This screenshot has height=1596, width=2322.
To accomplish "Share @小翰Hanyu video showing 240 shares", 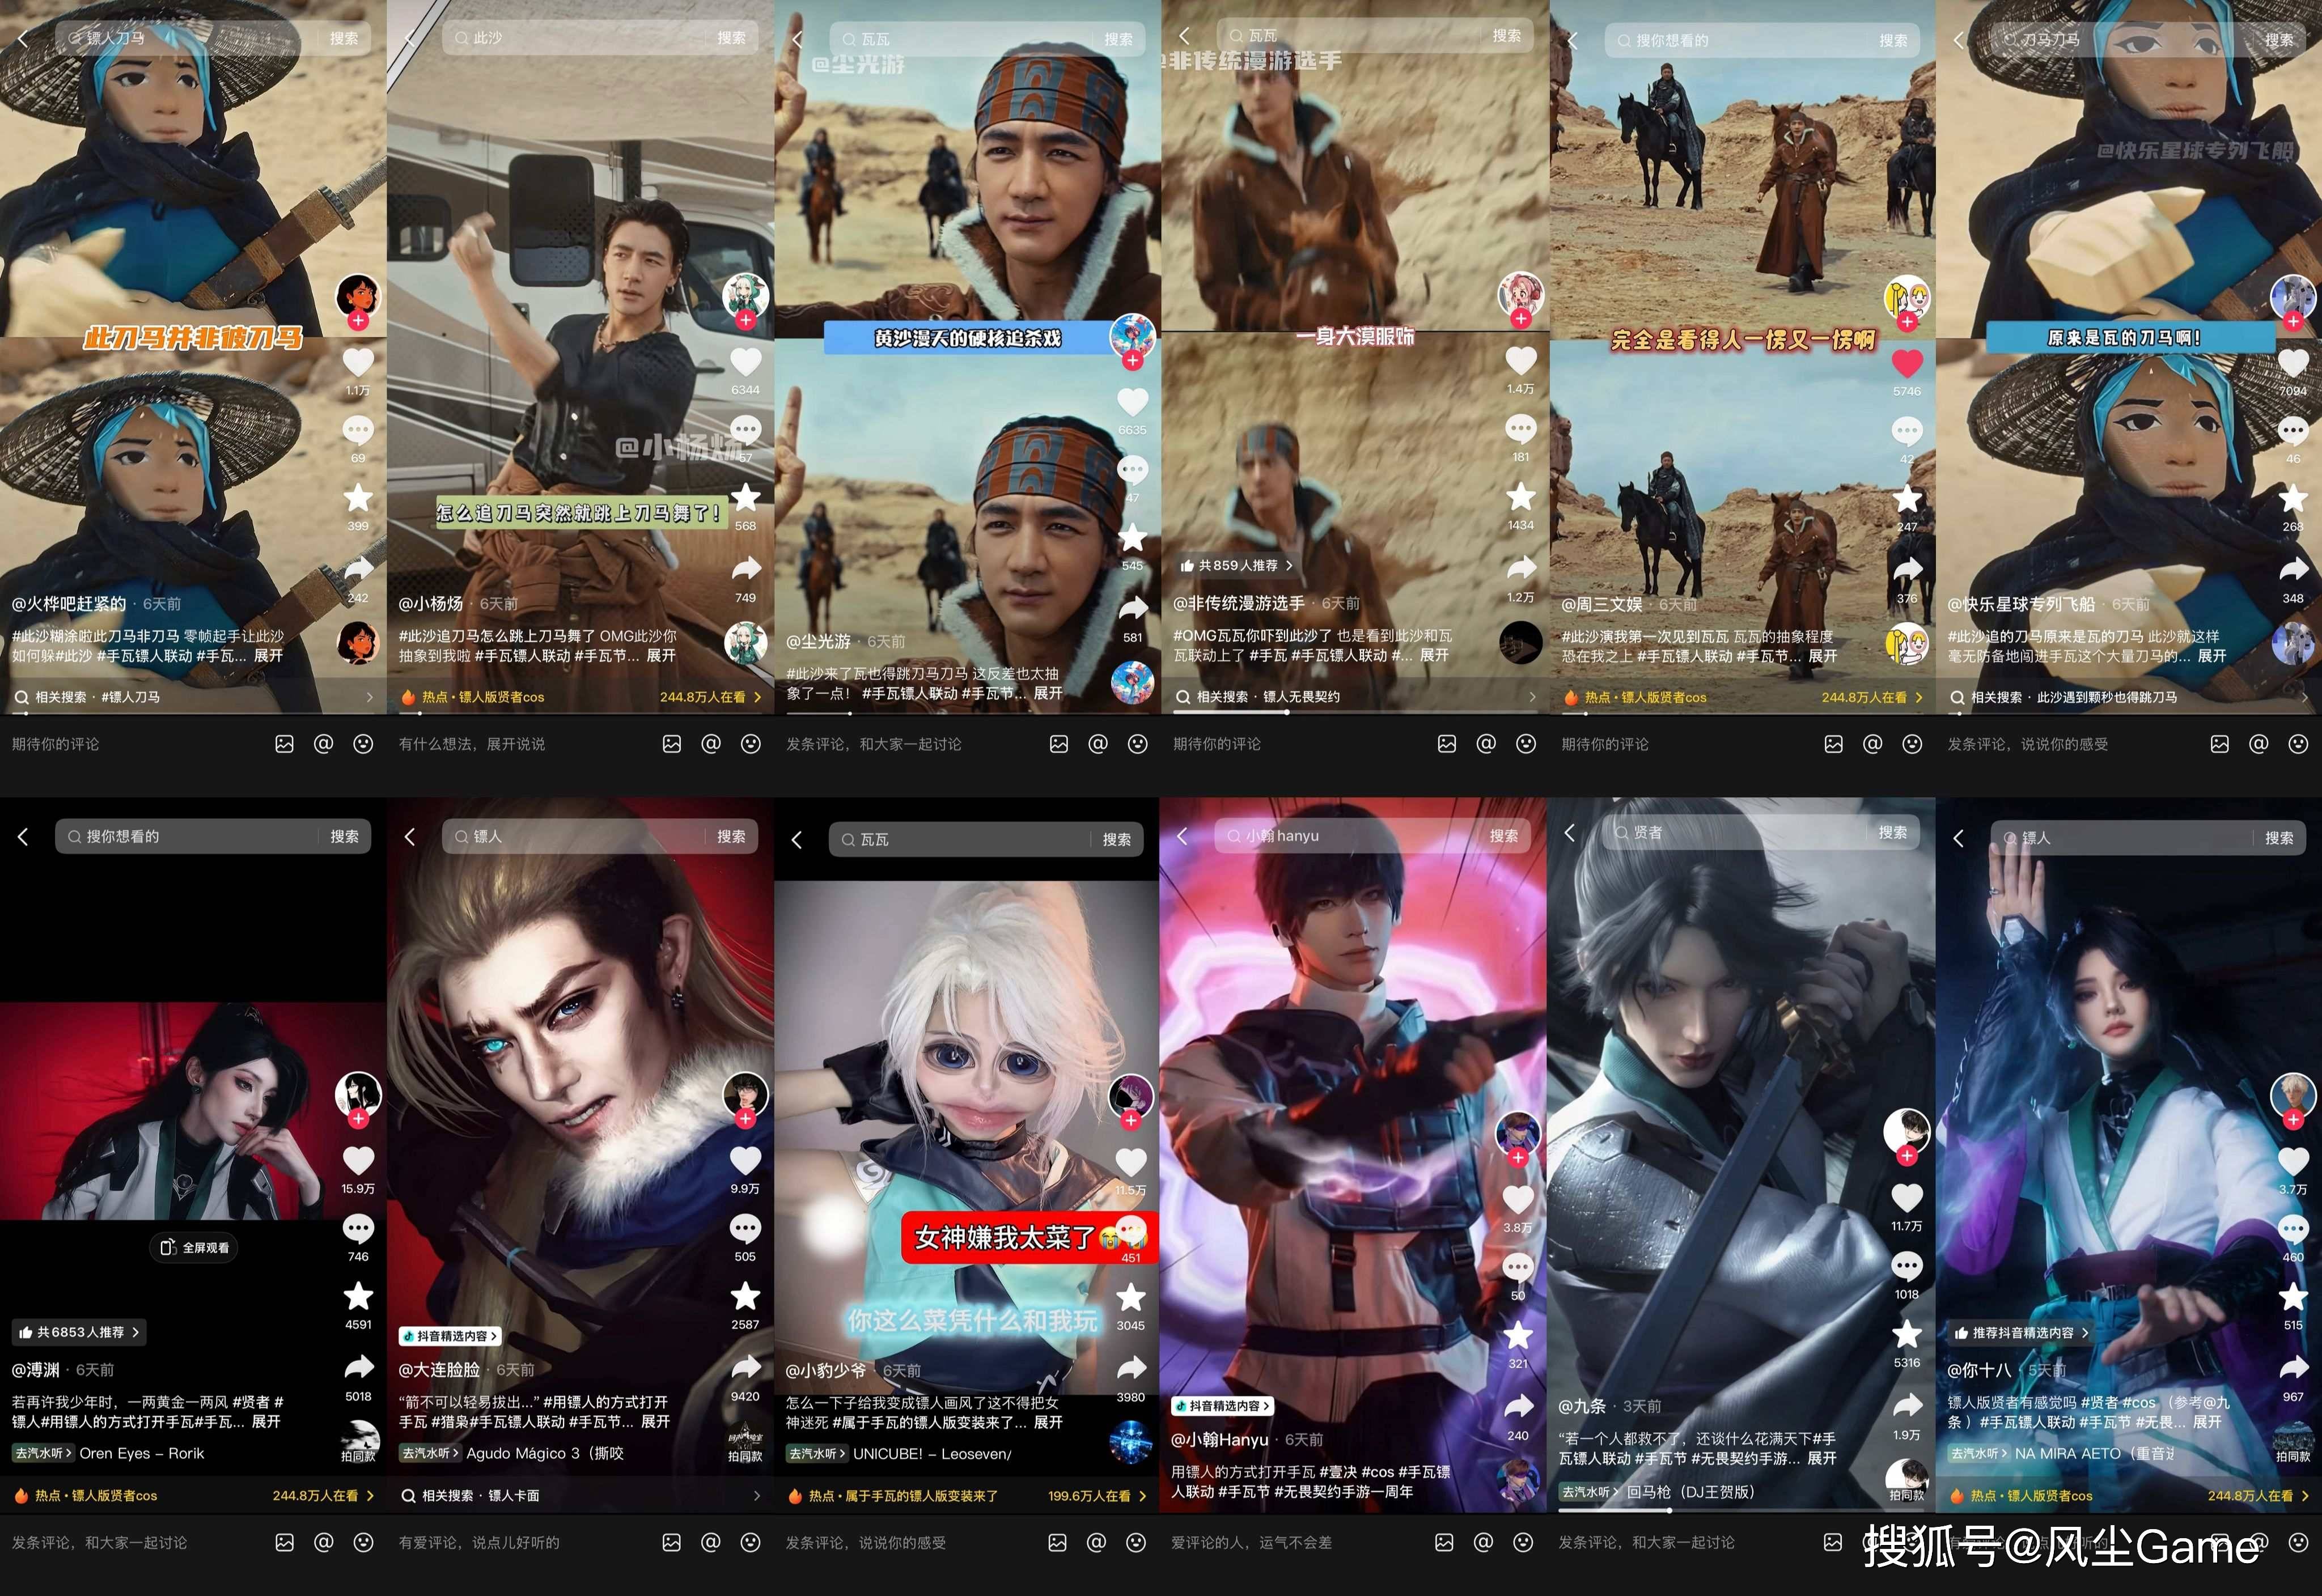I will 1518,1406.
